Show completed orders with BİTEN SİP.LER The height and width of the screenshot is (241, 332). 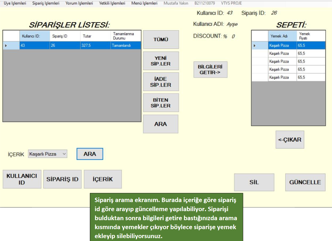pos(161,103)
